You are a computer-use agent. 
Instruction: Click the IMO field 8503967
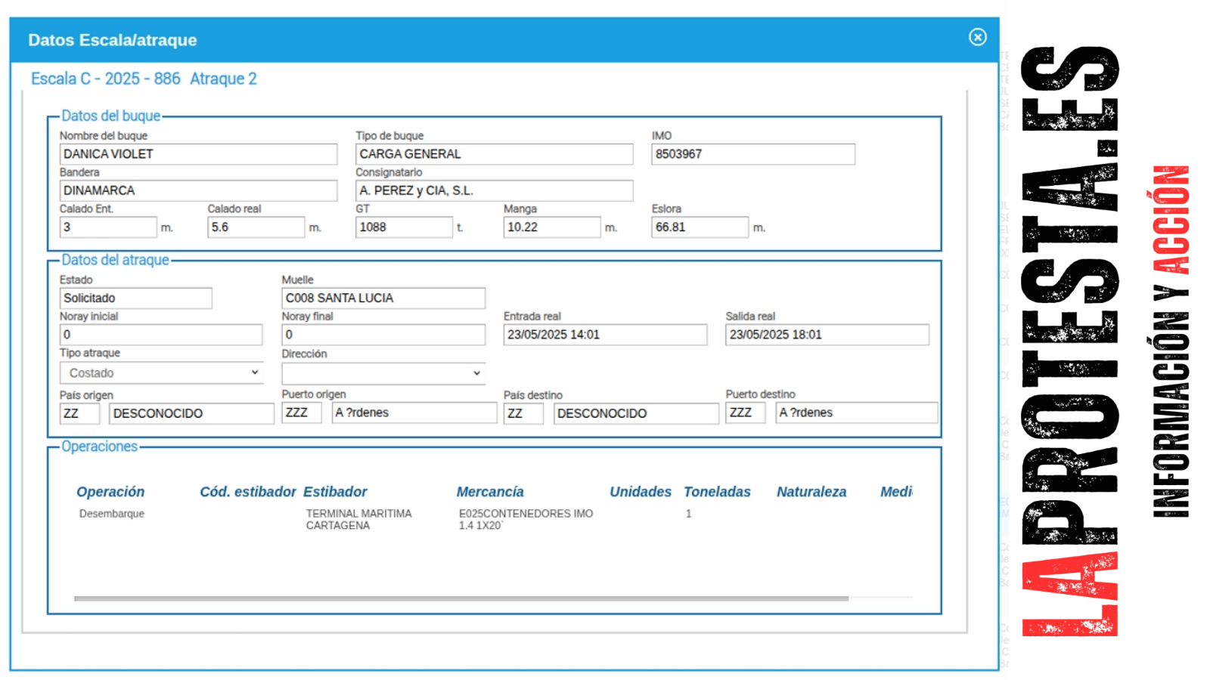(x=753, y=154)
